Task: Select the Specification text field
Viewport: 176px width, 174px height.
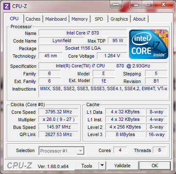Action: 103,66
